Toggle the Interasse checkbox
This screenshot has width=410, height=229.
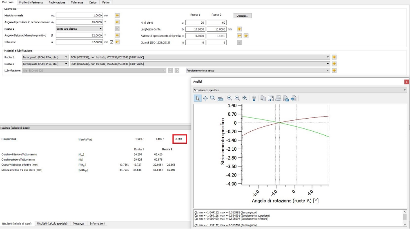coord(111,42)
